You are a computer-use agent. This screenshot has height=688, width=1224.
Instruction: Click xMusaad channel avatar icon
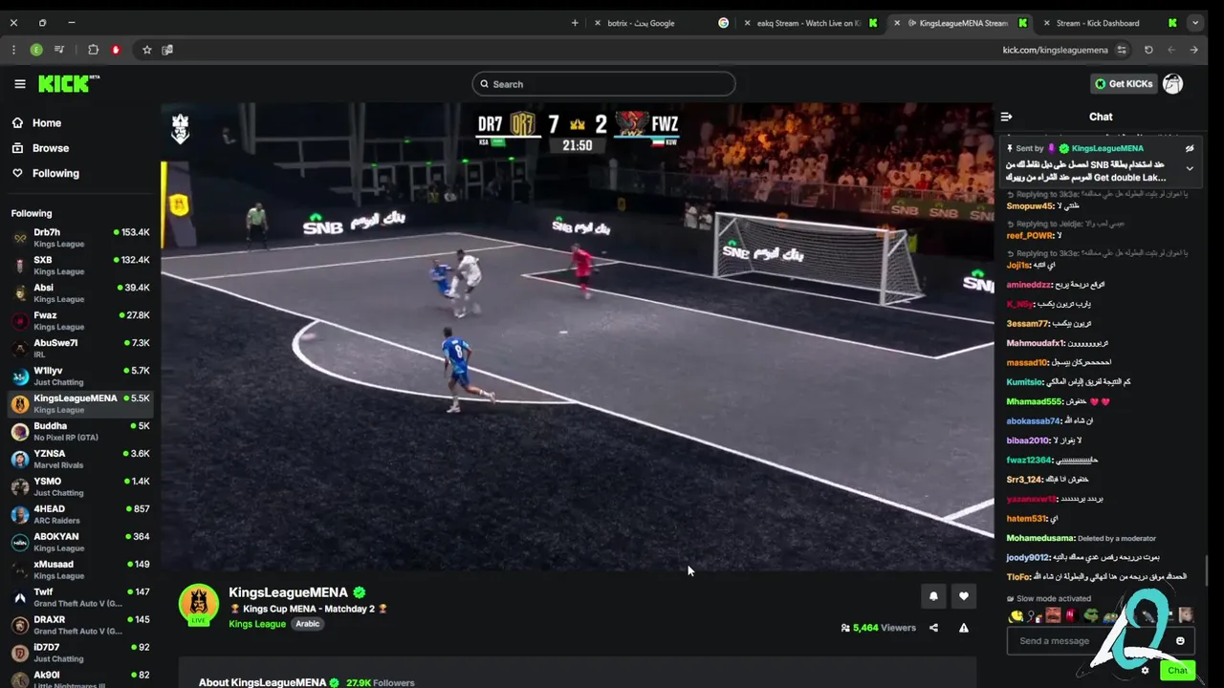20,570
